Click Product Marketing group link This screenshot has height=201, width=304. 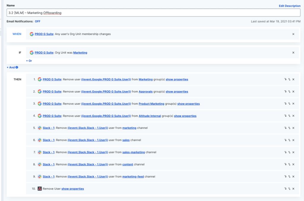tap(151, 104)
